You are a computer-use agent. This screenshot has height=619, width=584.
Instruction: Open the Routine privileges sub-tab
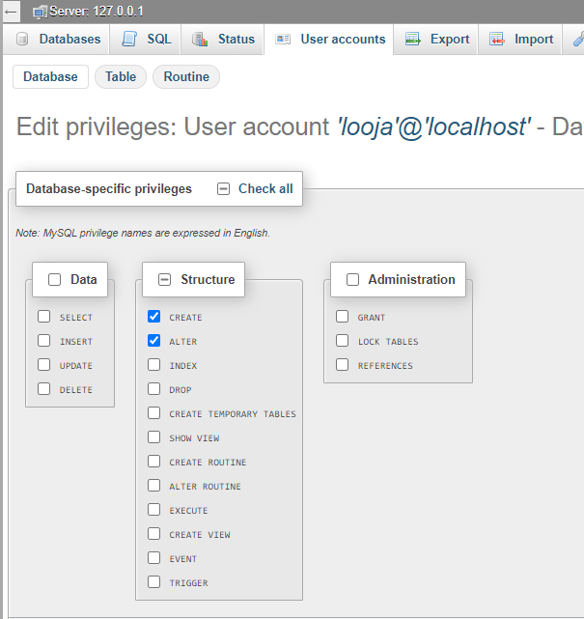186,77
